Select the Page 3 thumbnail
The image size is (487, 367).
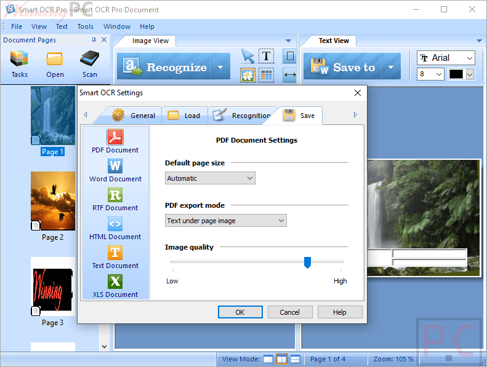pos(53,286)
